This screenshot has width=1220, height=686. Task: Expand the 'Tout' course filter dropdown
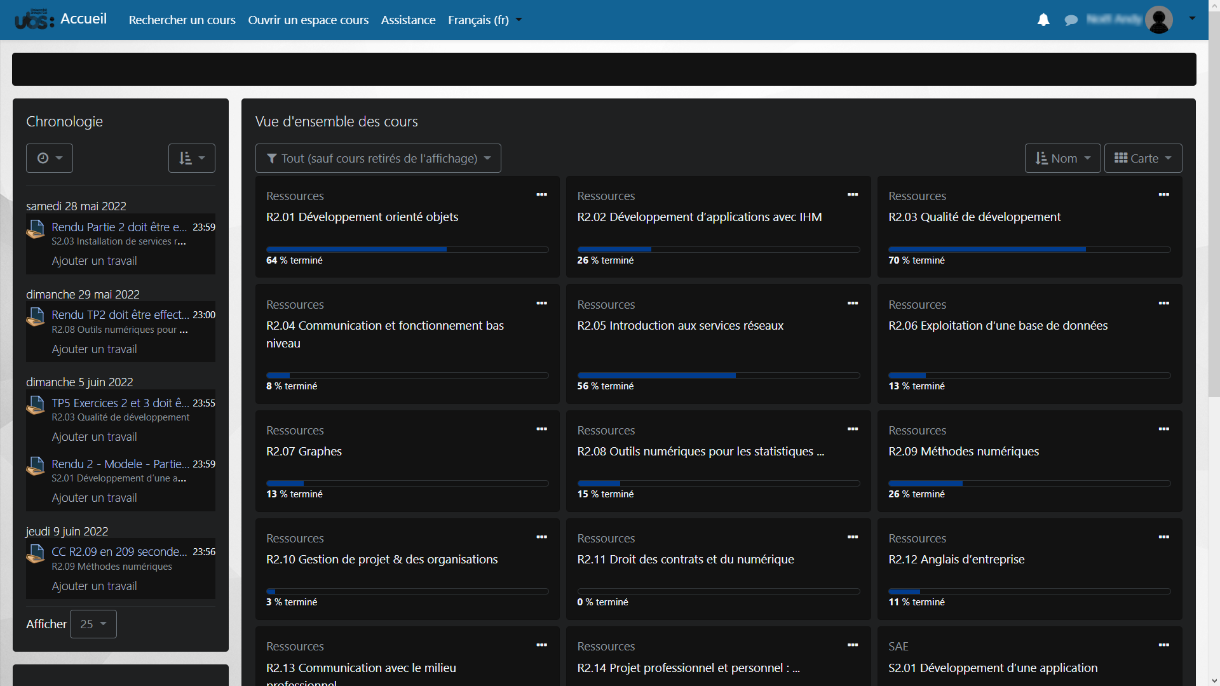pyautogui.click(x=378, y=158)
